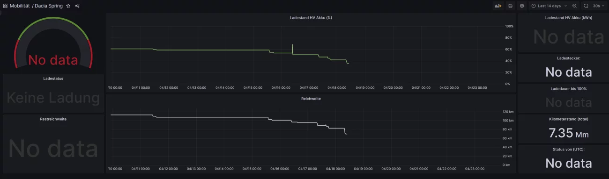This screenshot has width=609, height=179.
Task: Share the dashboard via share icon
Action: click(x=77, y=6)
